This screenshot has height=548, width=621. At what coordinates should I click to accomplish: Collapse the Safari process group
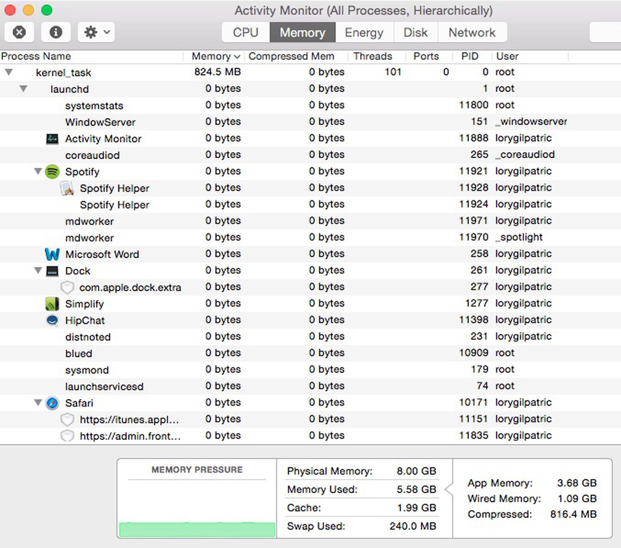(38, 403)
